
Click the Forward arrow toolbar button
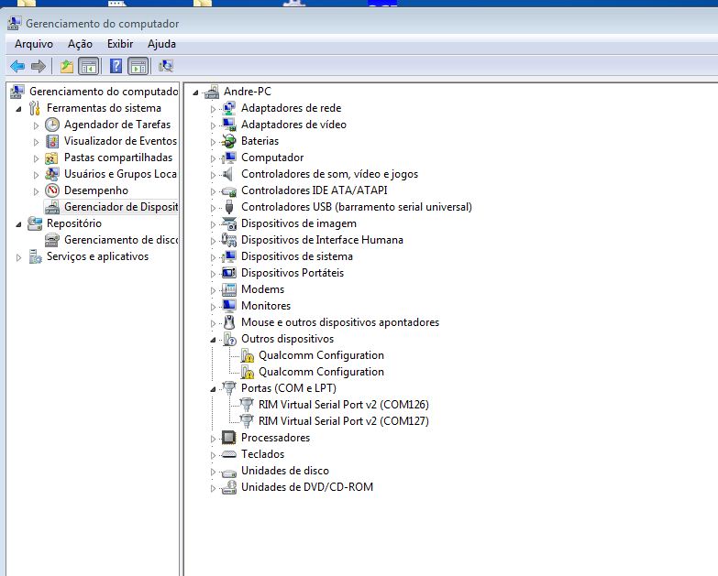[x=39, y=67]
